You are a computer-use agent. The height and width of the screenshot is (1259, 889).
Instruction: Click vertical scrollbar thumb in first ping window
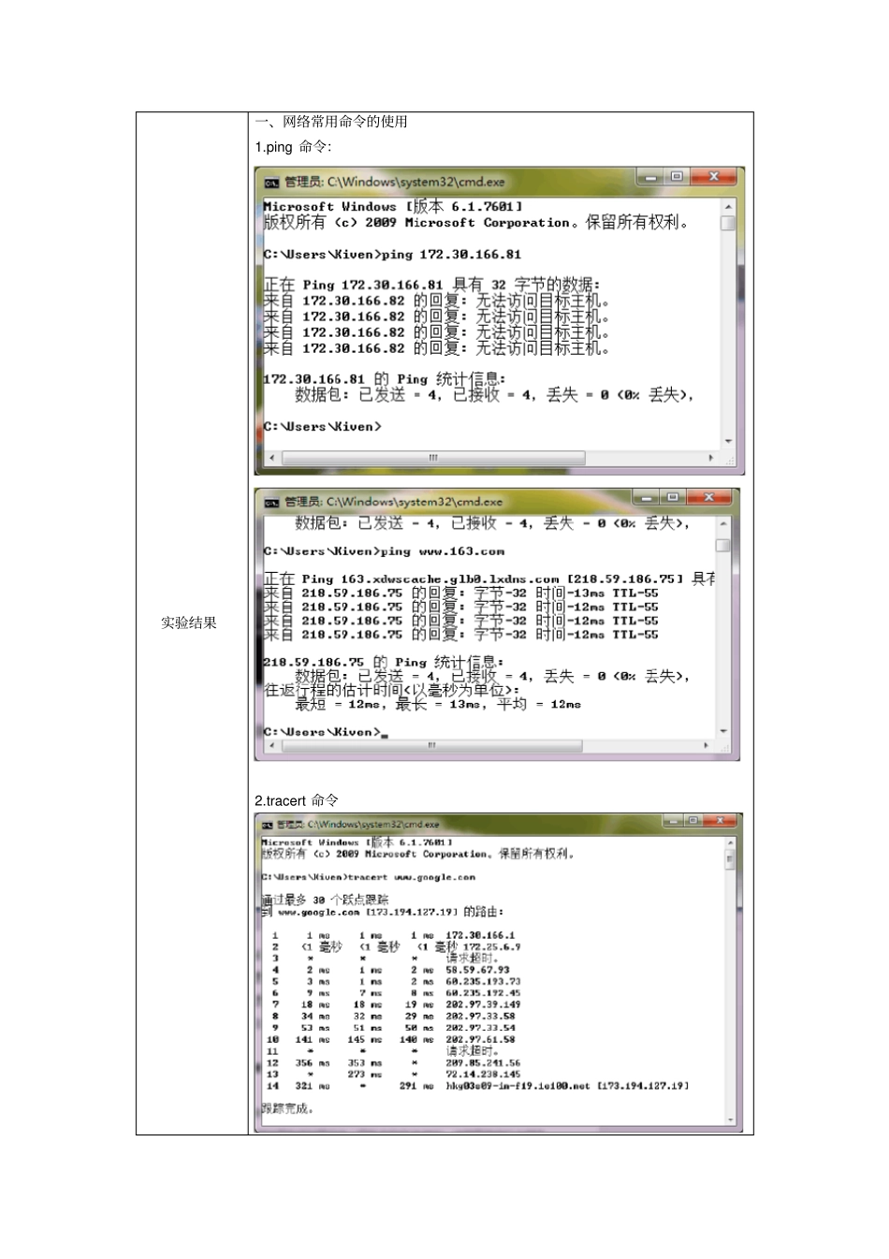[728, 223]
